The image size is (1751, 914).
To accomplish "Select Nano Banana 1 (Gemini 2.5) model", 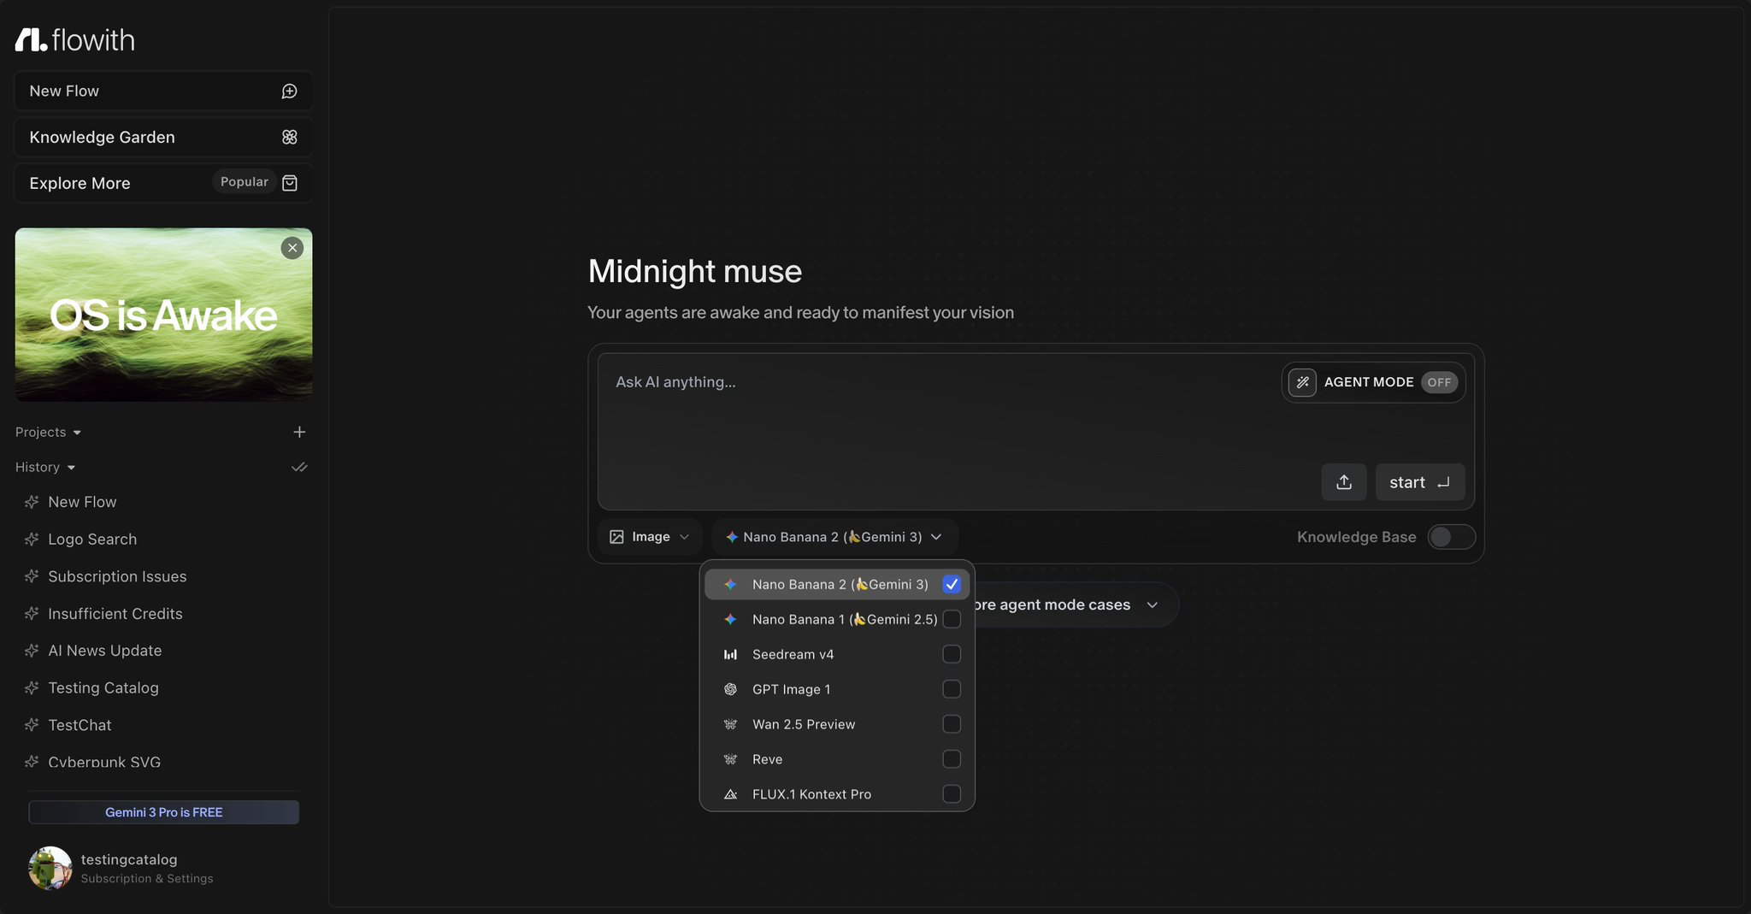I will pyautogui.click(x=837, y=619).
